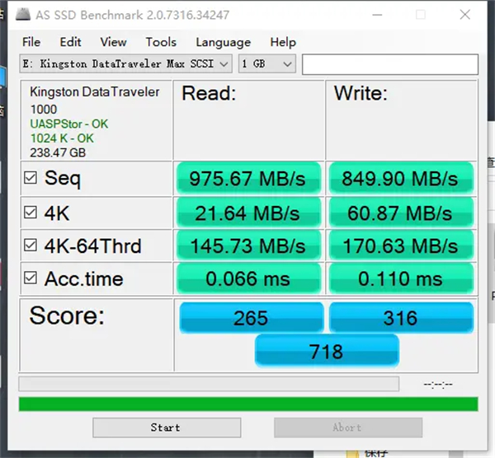Open the View menu
This screenshot has width=495, height=458.
[x=113, y=42]
